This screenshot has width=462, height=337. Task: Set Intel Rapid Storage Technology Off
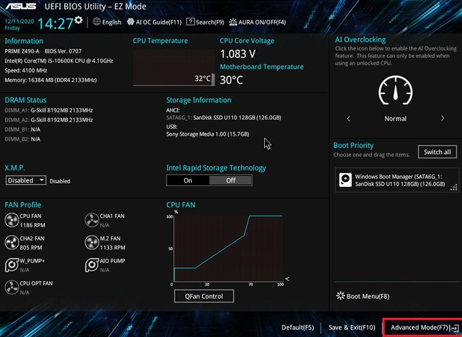click(x=231, y=180)
